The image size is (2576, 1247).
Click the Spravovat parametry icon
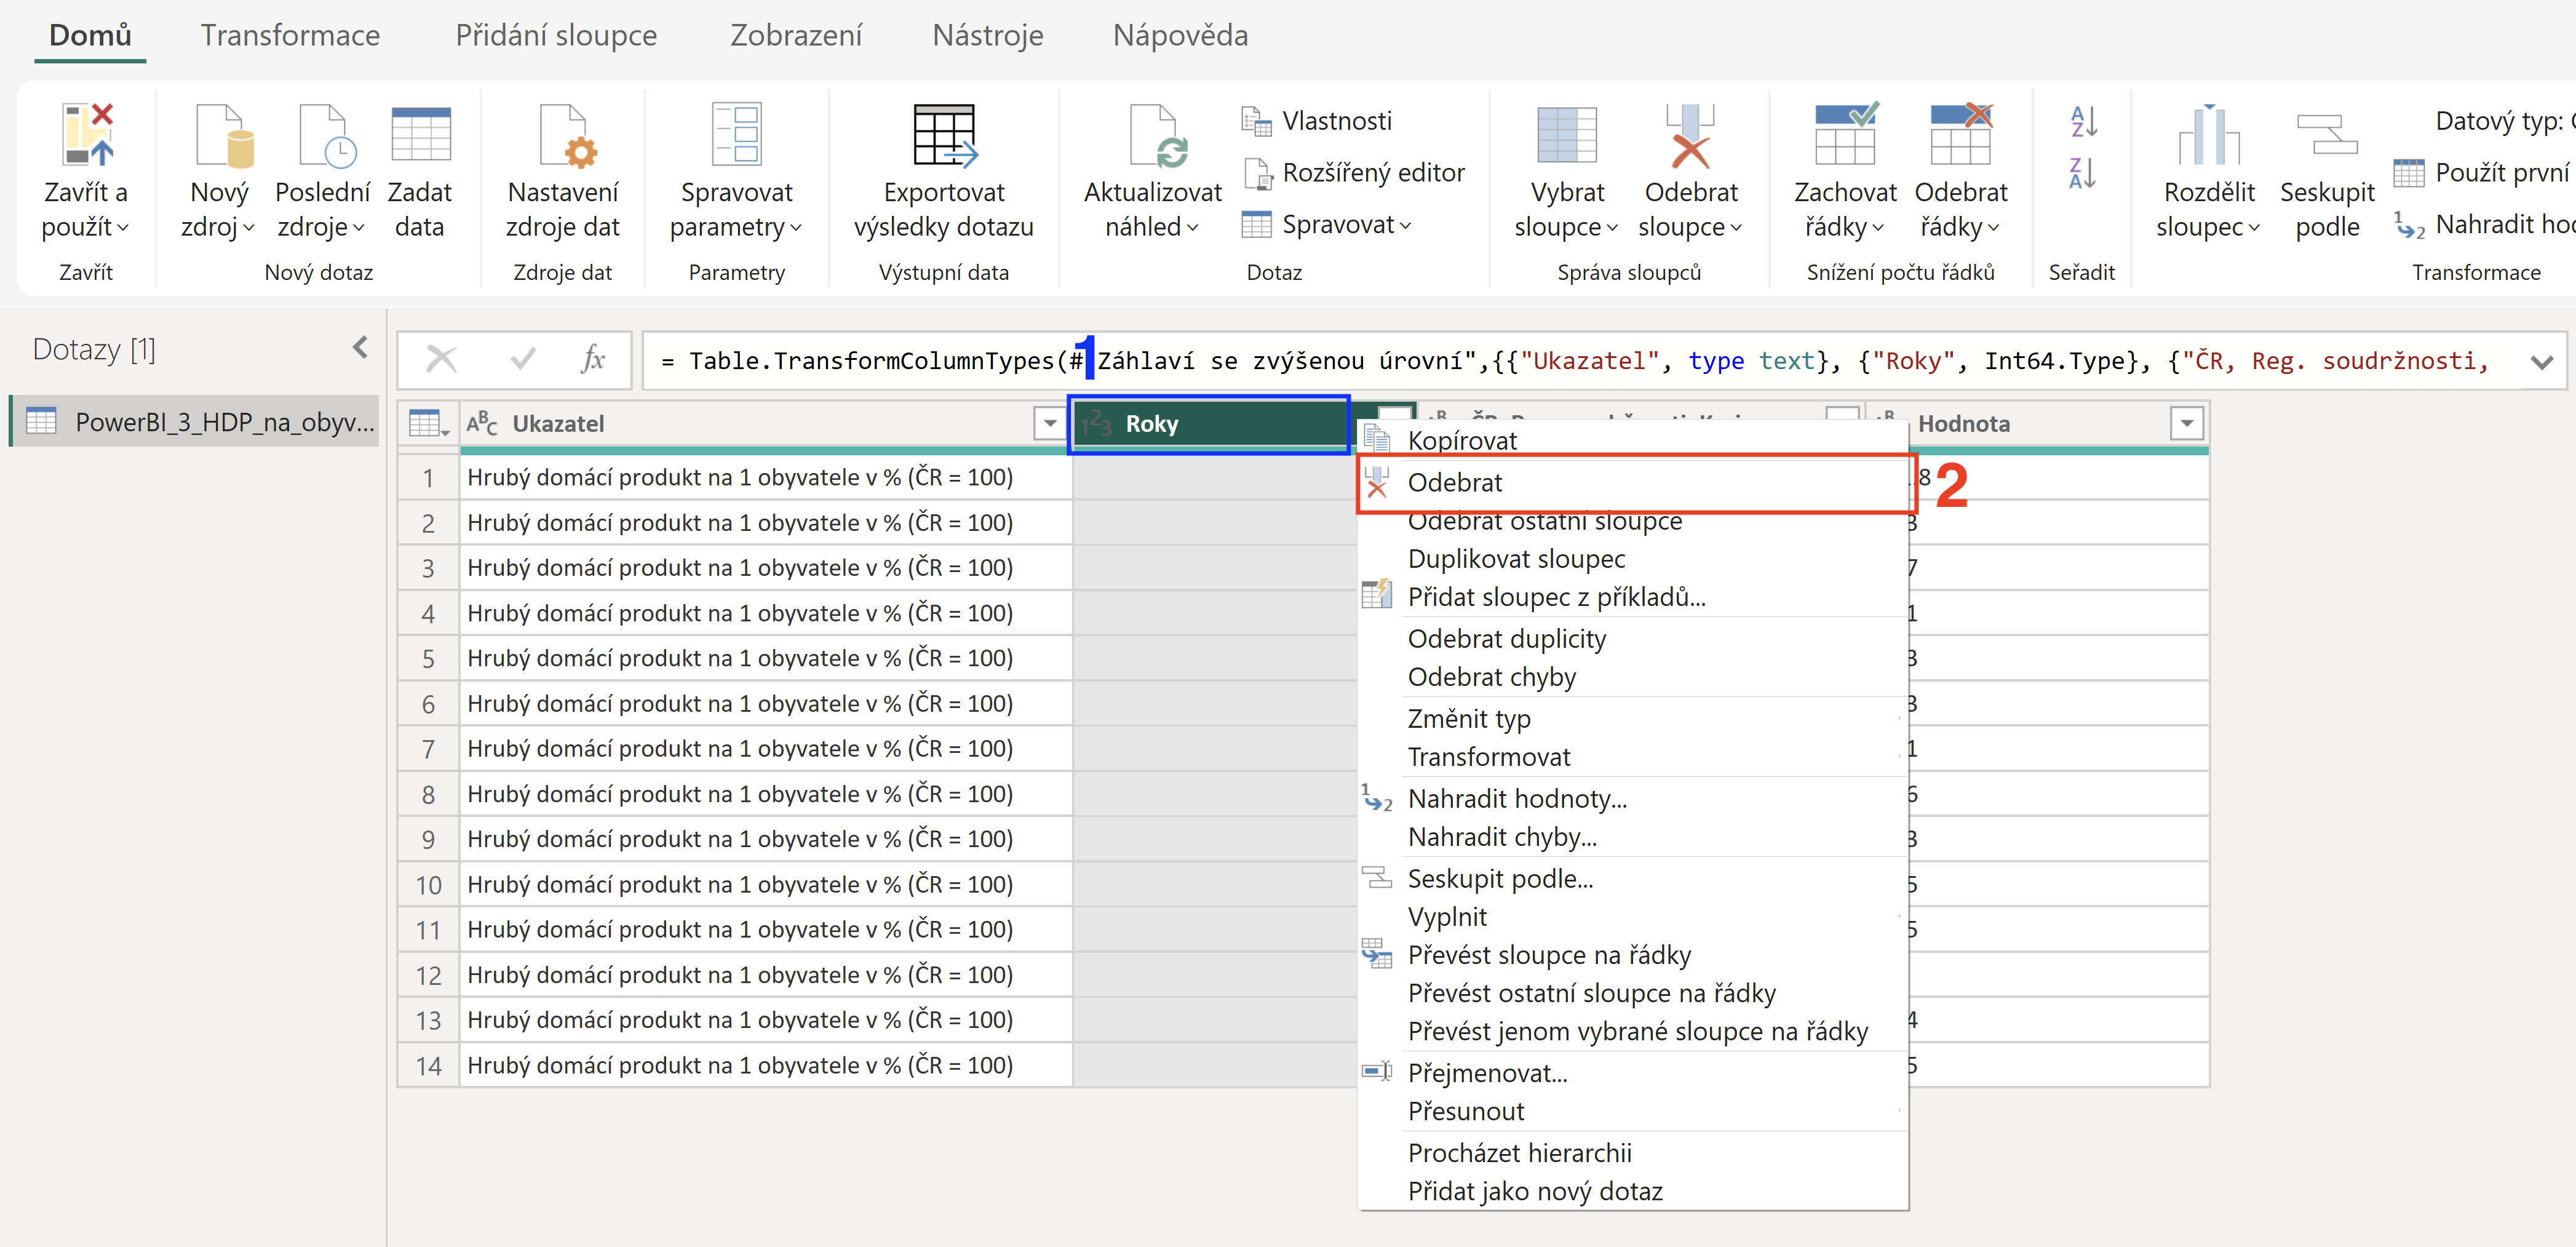pos(736,134)
